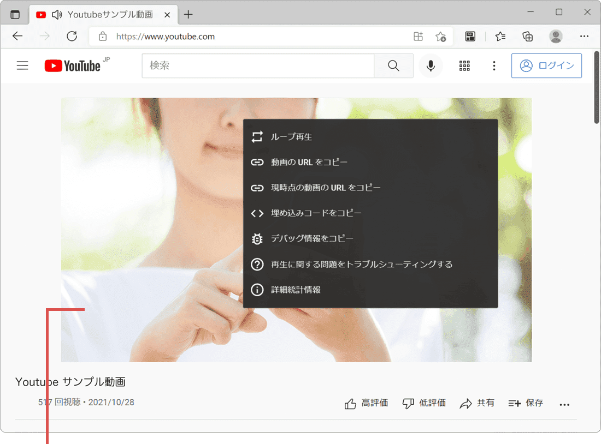Click the 低評価 (dislike) thumbs-down icon
601x444 pixels.
(408, 403)
